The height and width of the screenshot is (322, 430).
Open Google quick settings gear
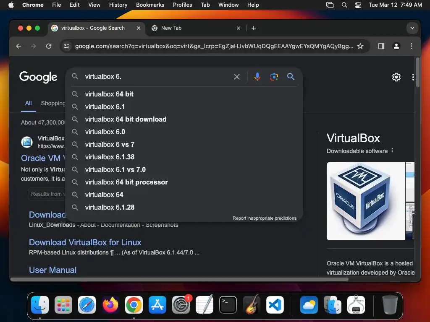coord(396,77)
